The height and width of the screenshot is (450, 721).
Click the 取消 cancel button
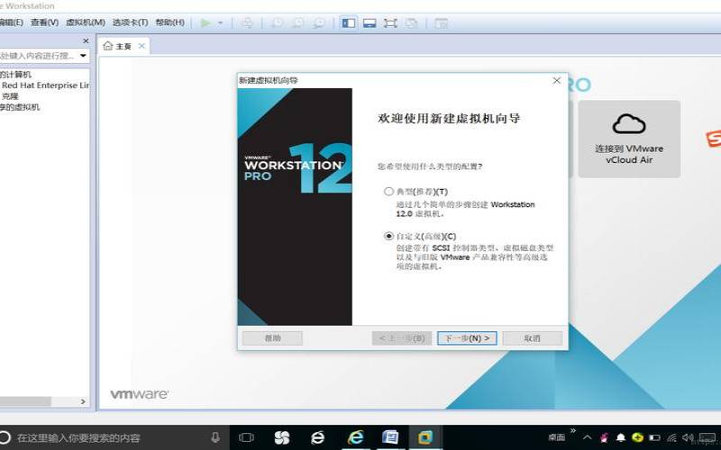[x=533, y=338]
